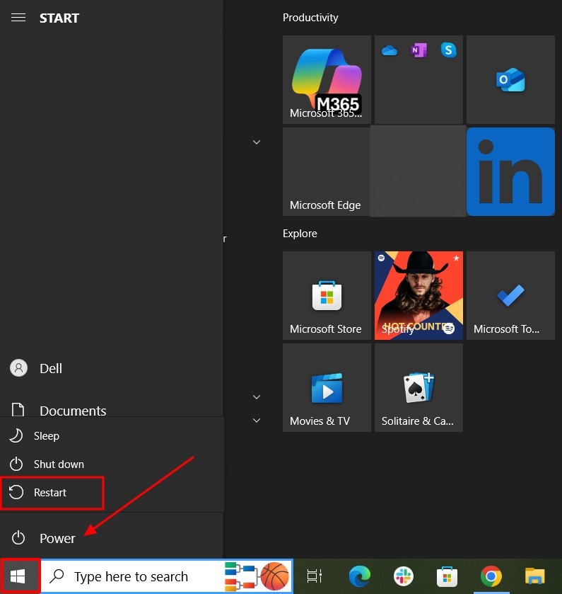
Task: Open the Dell user account menu
Action: [112, 368]
